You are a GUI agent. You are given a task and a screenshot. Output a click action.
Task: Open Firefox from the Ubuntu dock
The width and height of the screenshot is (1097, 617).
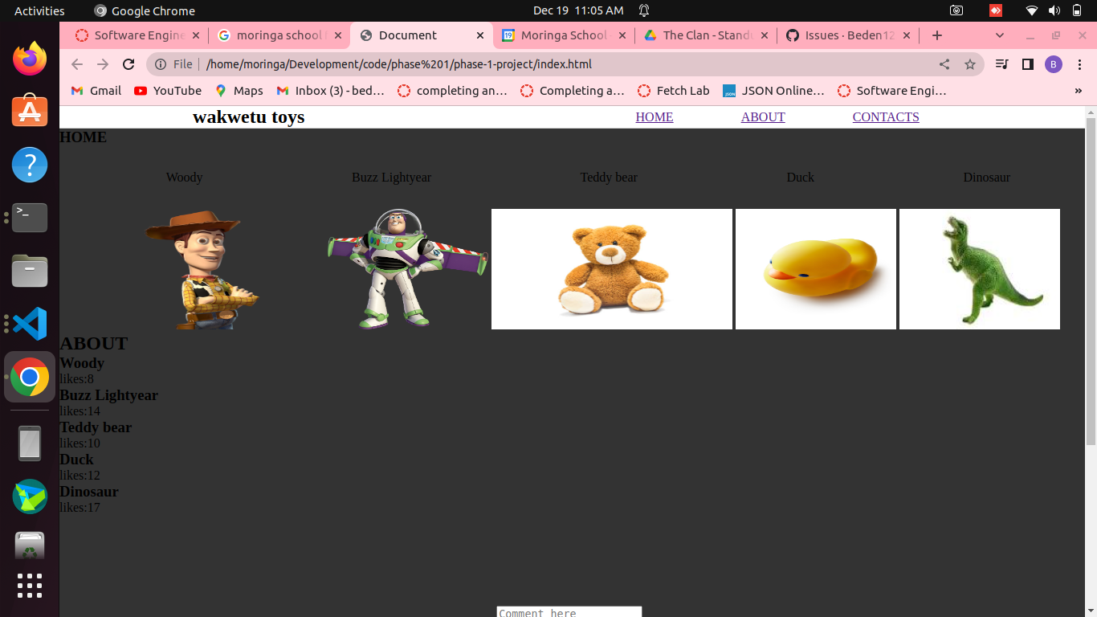pos(30,59)
